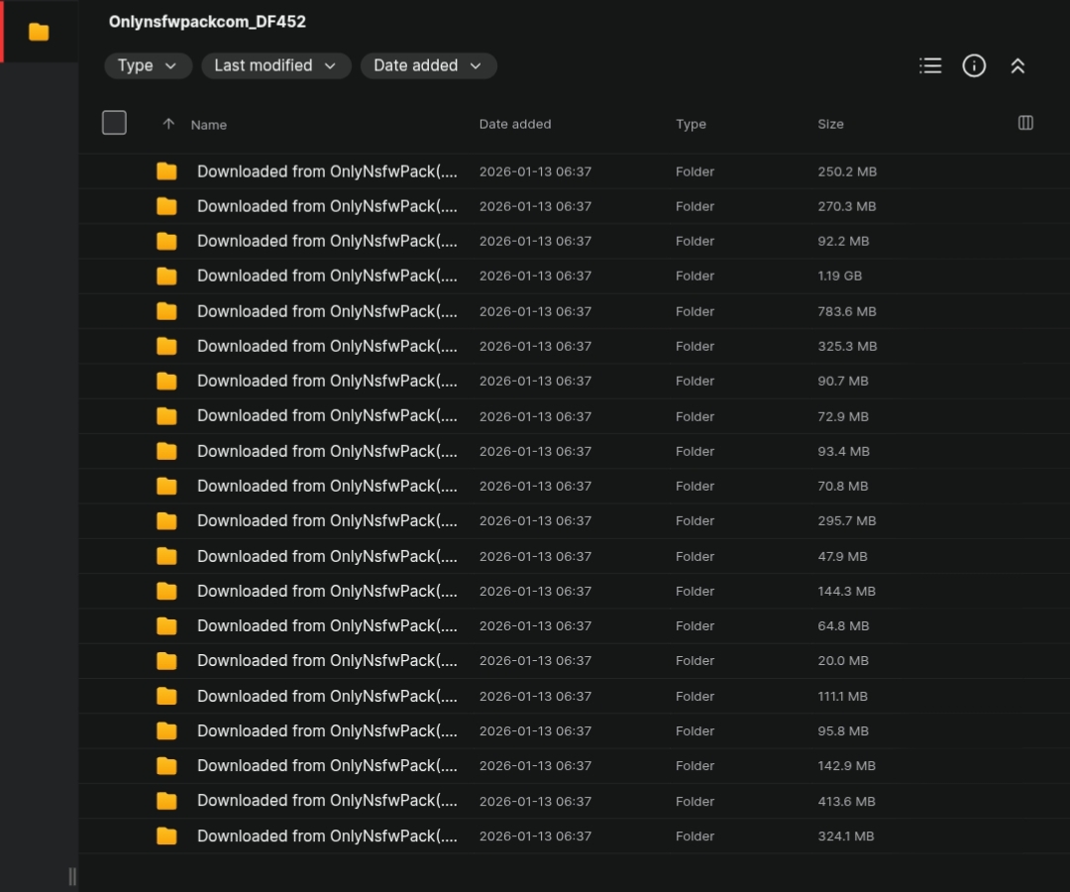Image resolution: width=1070 pixels, height=892 pixels.
Task: Click folder icon of the 250.2 MB row
Action: [166, 171]
